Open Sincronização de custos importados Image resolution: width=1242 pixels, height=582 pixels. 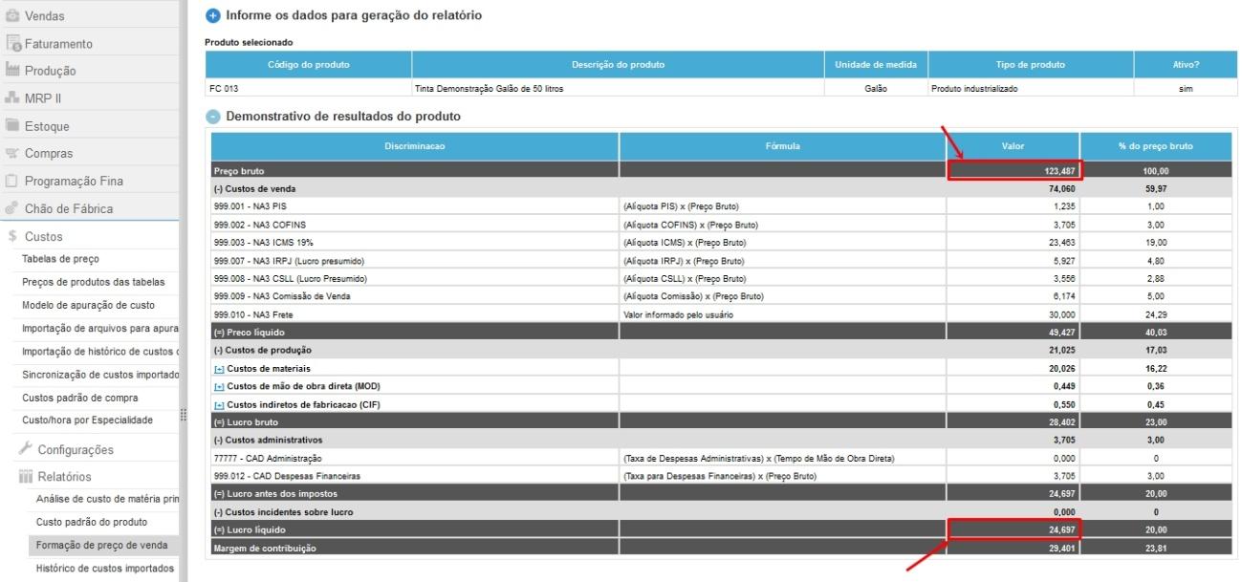point(100,374)
